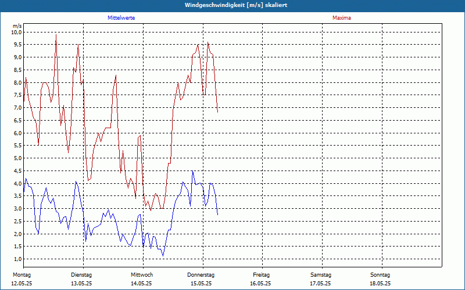Click the 'm/s' unit label
This screenshot has height=290, width=465.
pos(17,26)
